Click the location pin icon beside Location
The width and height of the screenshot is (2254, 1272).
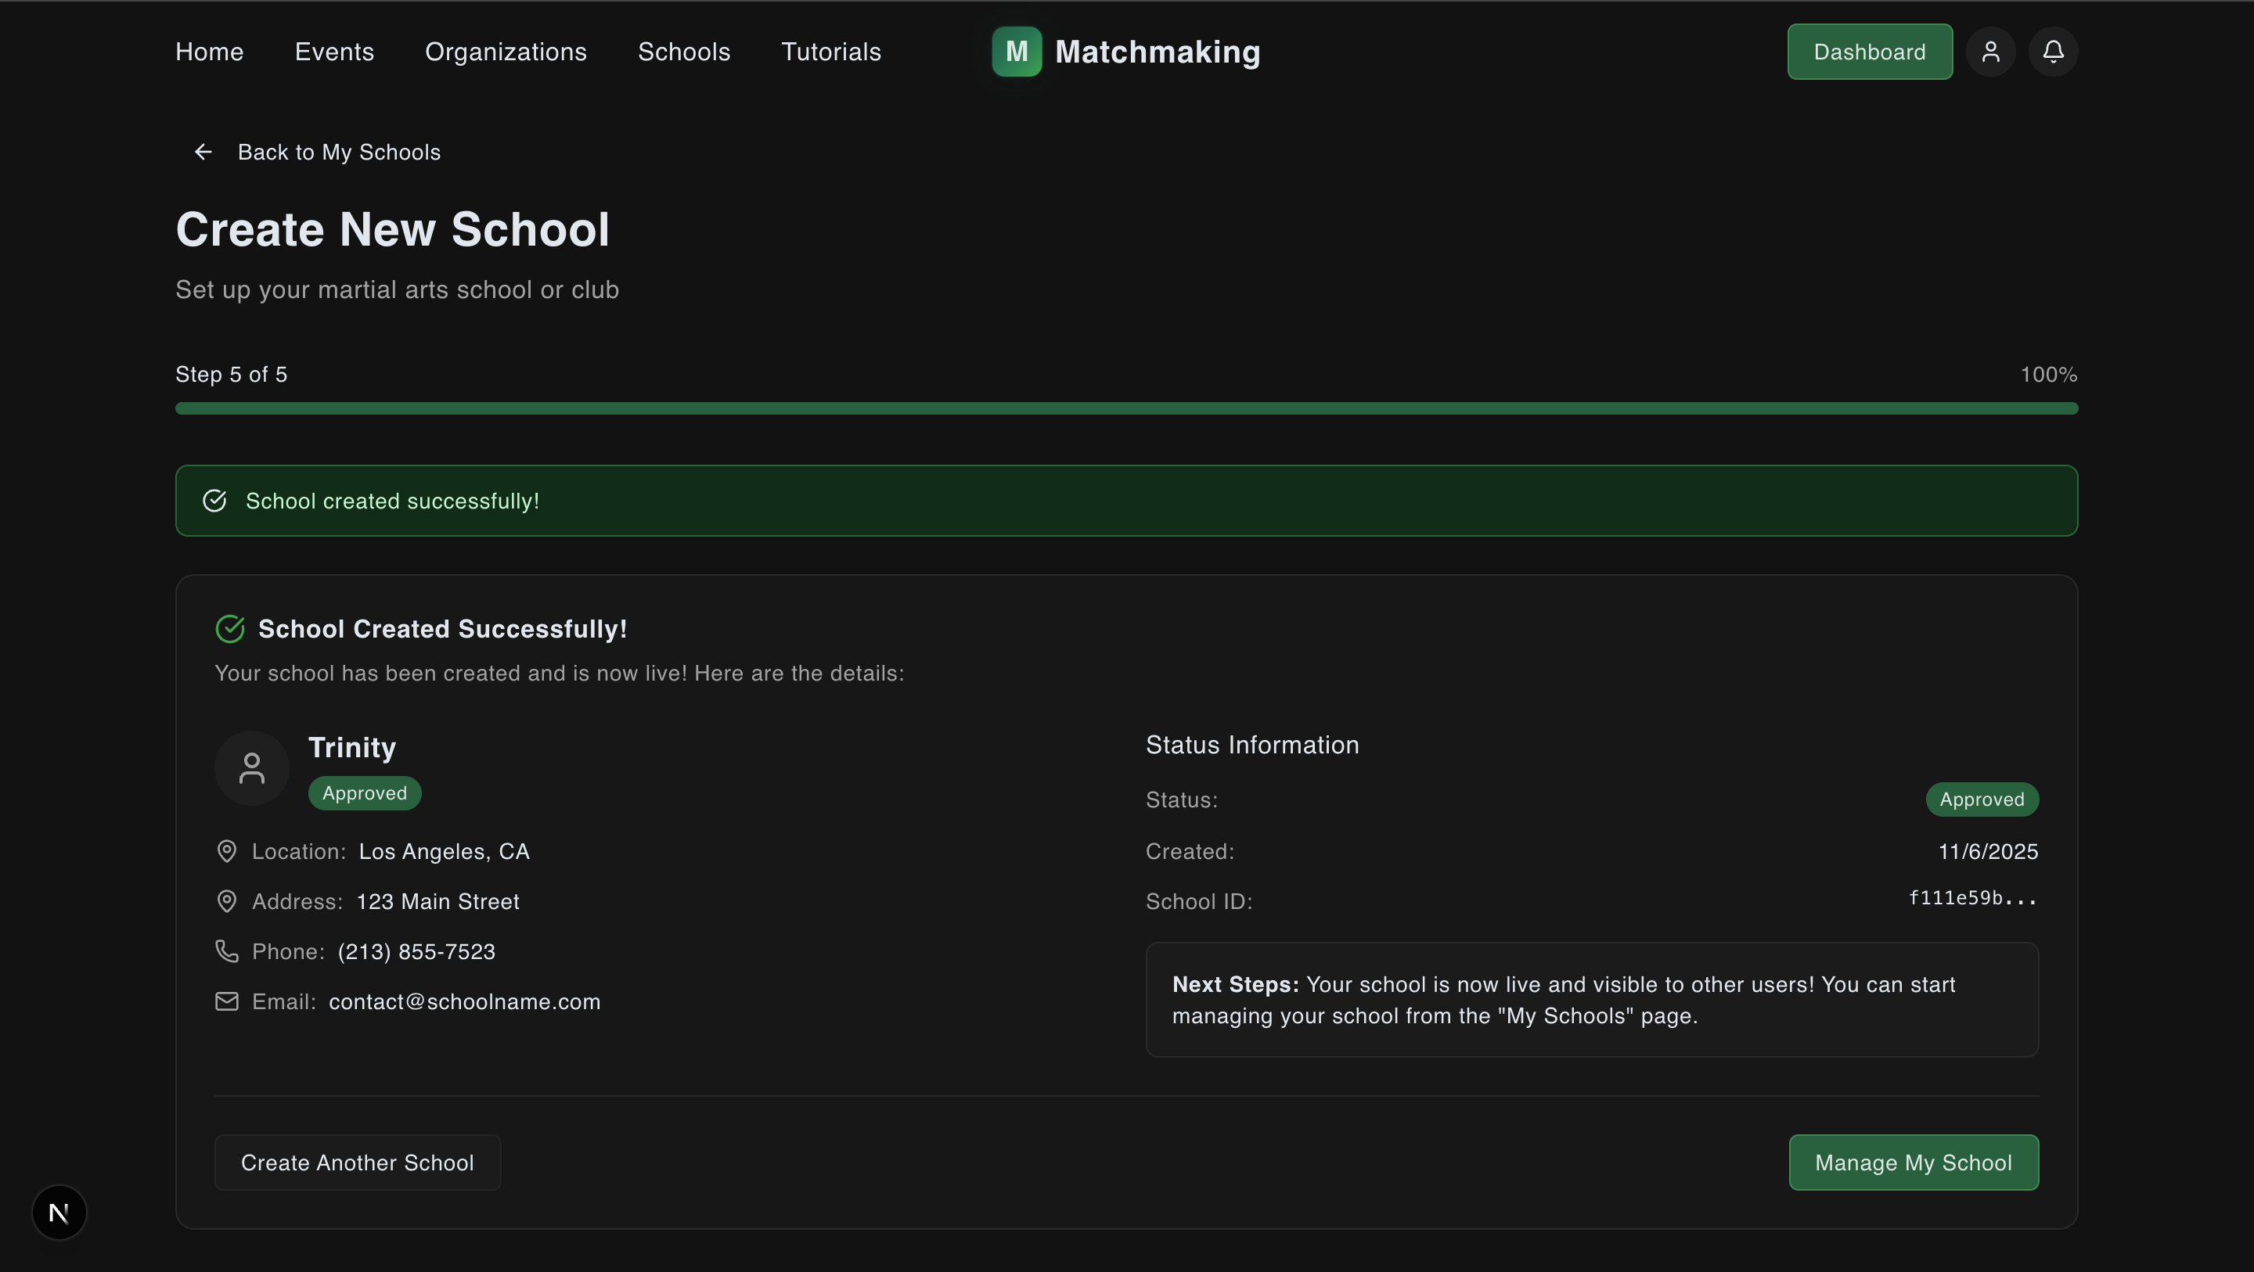point(227,851)
